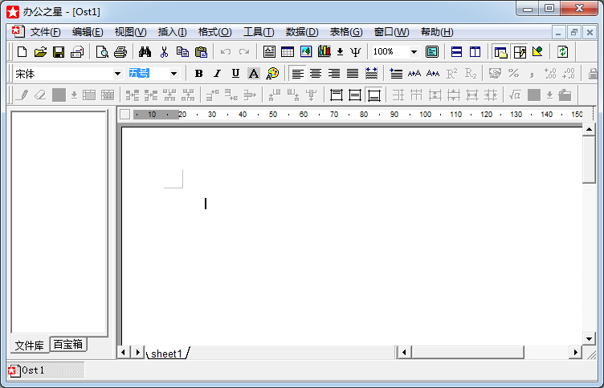Insert a chart with the colored bar chart icon
The height and width of the screenshot is (388, 604).
[324, 51]
